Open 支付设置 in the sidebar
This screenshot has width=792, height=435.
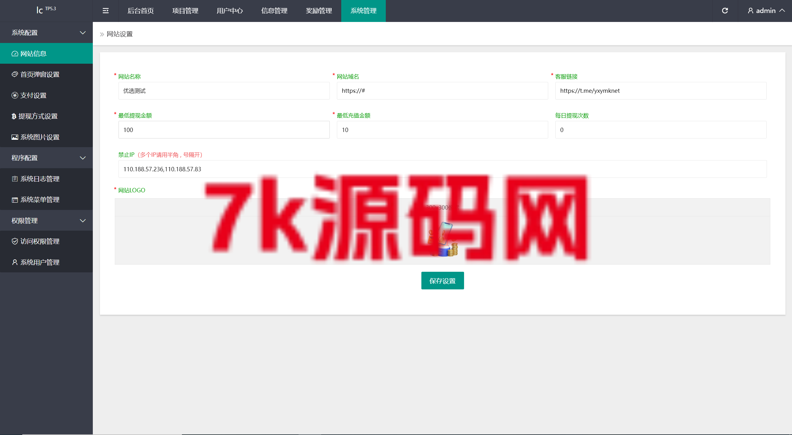pyautogui.click(x=46, y=95)
